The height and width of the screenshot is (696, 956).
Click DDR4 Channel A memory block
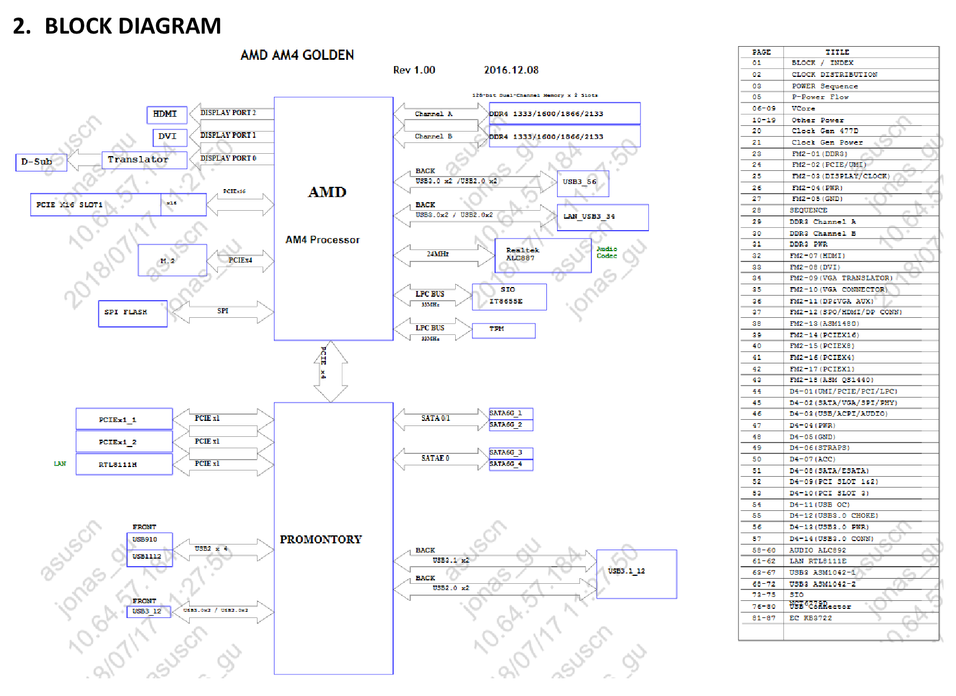click(565, 113)
